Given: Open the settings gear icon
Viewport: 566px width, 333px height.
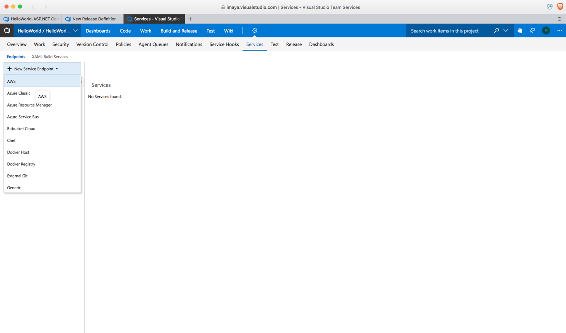Looking at the screenshot, I should coord(255,30).
